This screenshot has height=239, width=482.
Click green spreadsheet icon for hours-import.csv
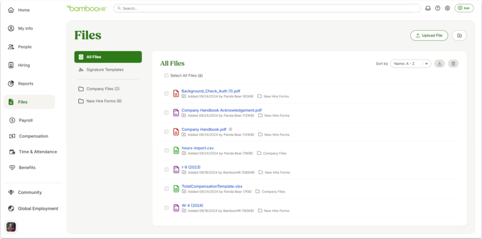[x=176, y=151]
